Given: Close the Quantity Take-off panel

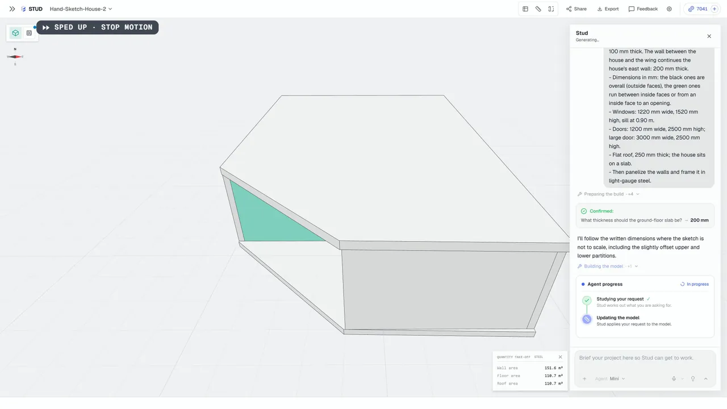Looking at the screenshot, I should (560, 357).
